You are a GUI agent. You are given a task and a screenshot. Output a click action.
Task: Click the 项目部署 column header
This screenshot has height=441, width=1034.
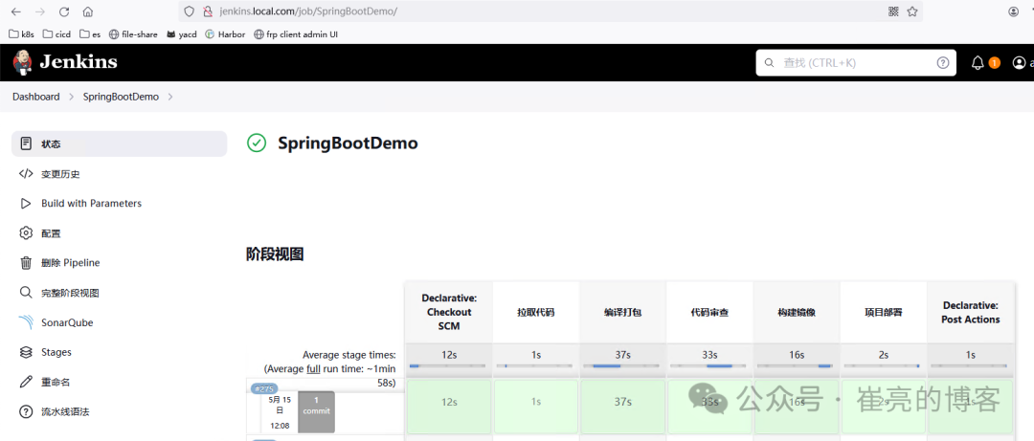(x=884, y=313)
